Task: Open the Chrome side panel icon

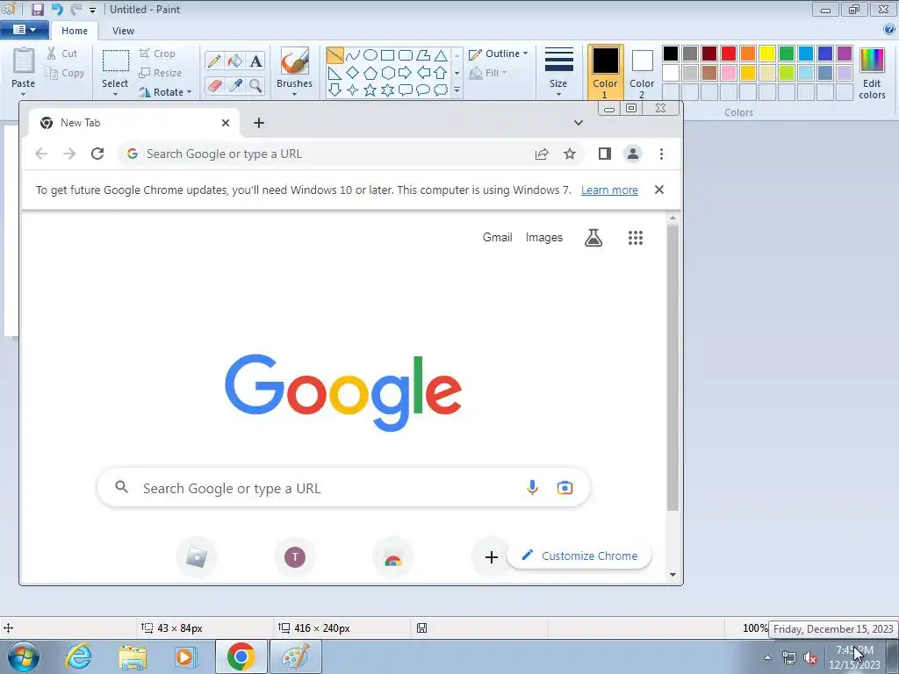Action: [604, 154]
